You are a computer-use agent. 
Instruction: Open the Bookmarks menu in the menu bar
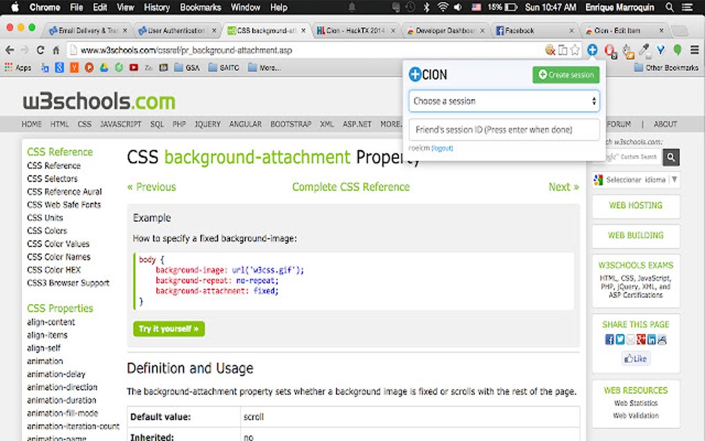click(200, 8)
